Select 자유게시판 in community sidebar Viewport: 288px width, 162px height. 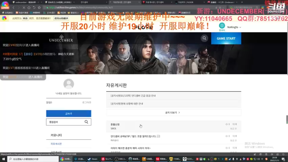coord(56,144)
